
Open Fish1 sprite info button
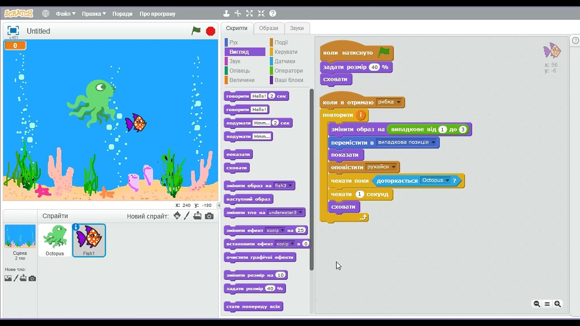[x=76, y=227]
